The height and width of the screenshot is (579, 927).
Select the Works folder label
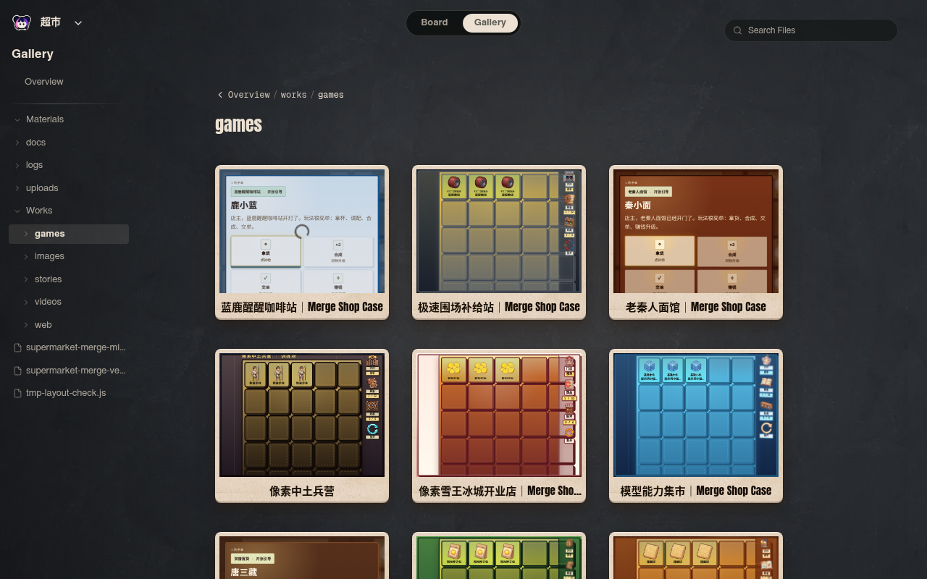pos(39,211)
